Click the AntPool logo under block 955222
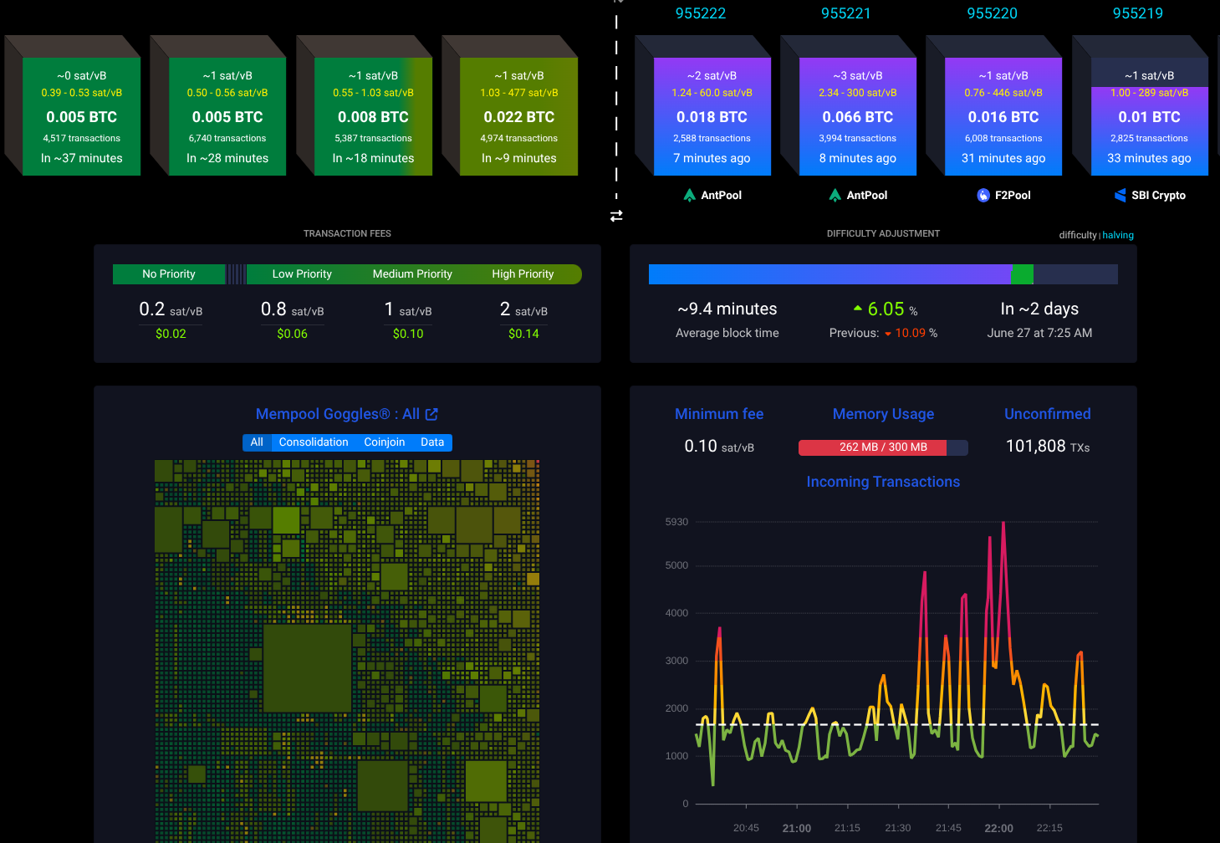The height and width of the screenshot is (843, 1220). point(690,195)
